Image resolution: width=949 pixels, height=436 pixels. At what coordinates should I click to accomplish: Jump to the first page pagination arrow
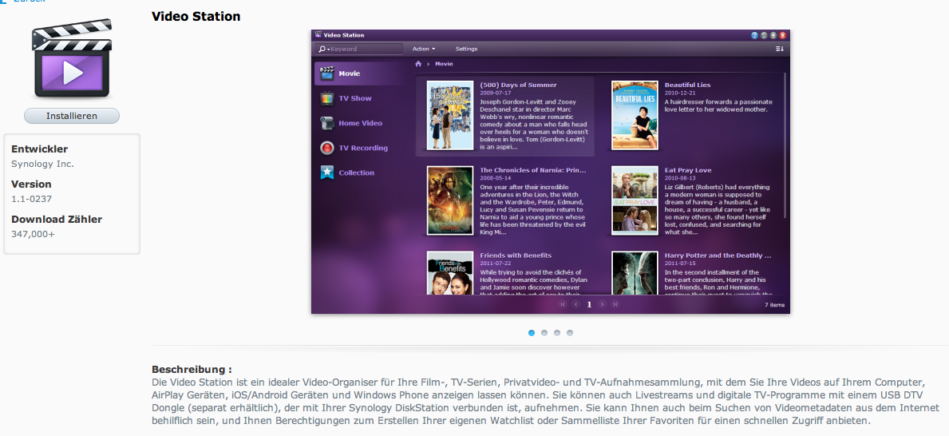[563, 304]
